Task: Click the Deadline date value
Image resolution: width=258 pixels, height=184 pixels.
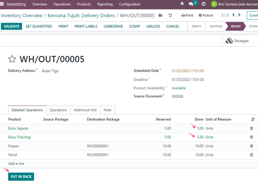Action: pyautogui.click(x=188, y=80)
